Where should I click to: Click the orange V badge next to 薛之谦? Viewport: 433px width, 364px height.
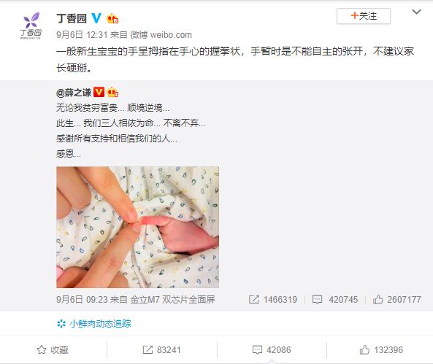click(x=99, y=92)
